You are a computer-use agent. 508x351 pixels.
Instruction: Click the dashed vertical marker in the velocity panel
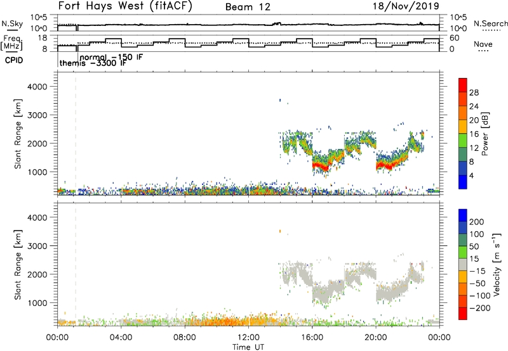76,265
